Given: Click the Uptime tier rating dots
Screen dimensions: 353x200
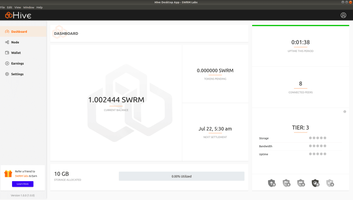Looking at the screenshot, I should tap(317, 154).
